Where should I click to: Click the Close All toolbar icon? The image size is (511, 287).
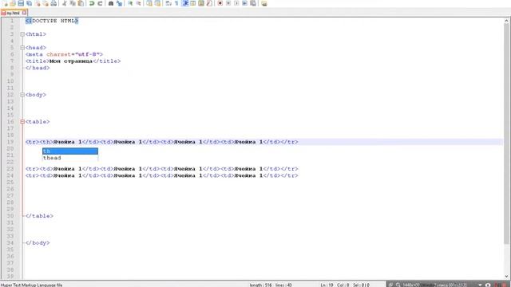point(46,3)
